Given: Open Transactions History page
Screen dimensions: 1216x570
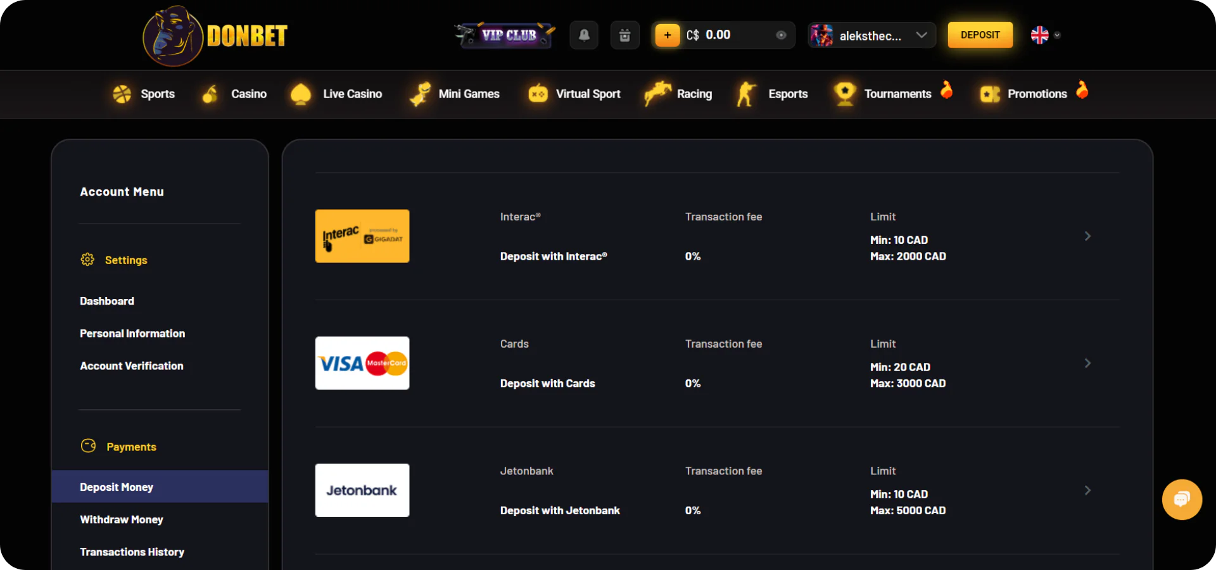Looking at the screenshot, I should [132, 552].
